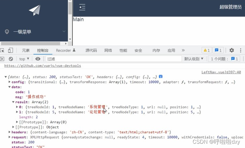Screen dimensions: 245x148
Task: Open the DevTools three-dot menu
Action: click(241, 50)
